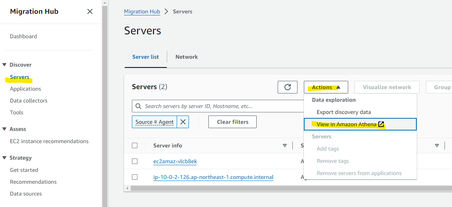The image size is (452, 207).
Task: Check the ec2amaz-vlcb8ek server row
Action: coord(135,161)
